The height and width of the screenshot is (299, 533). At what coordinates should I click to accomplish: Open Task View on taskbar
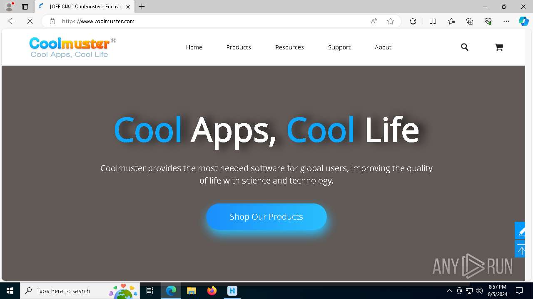[150, 291]
